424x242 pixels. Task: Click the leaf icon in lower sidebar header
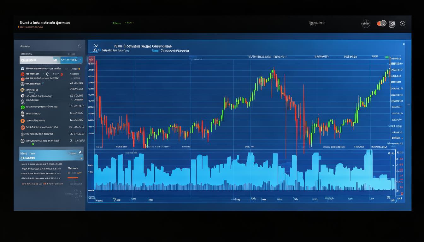pyautogui.click(x=80, y=152)
